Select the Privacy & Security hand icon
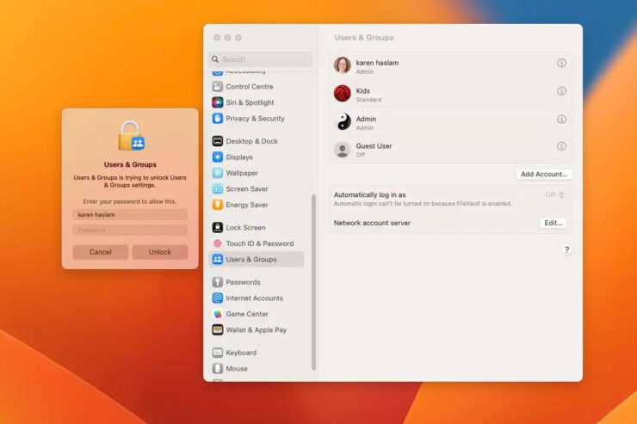 (x=218, y=119)
